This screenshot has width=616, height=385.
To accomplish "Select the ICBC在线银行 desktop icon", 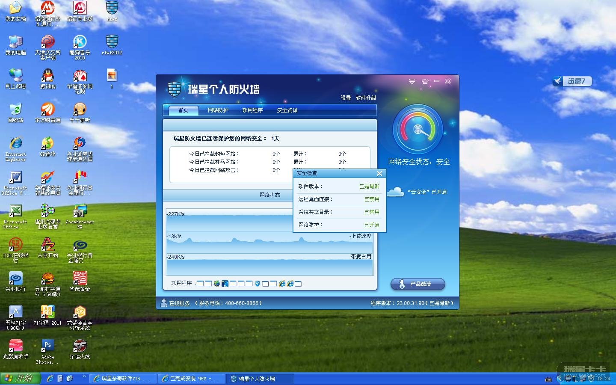I will tap(15, 250).
